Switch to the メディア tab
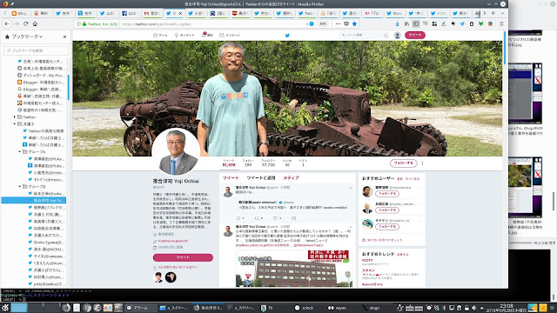The height and width of the screenshot is (313, 557). (291, 177)
